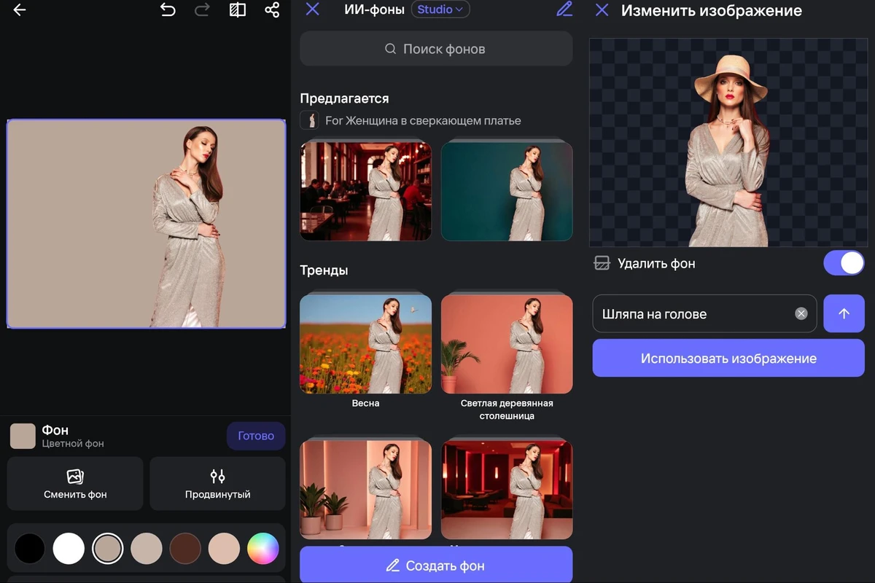Viewport: 875px width, 583px height.
Task: Clear the 'Шляпа на голове' prompt text
Action: 801,314
